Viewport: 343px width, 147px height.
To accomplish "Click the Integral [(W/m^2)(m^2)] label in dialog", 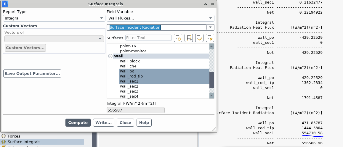I will click(131, 103).
